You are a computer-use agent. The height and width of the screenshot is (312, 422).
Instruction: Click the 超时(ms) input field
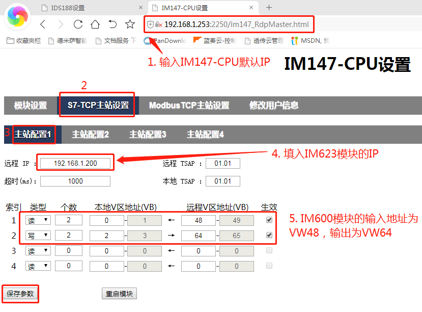[75, 181]
